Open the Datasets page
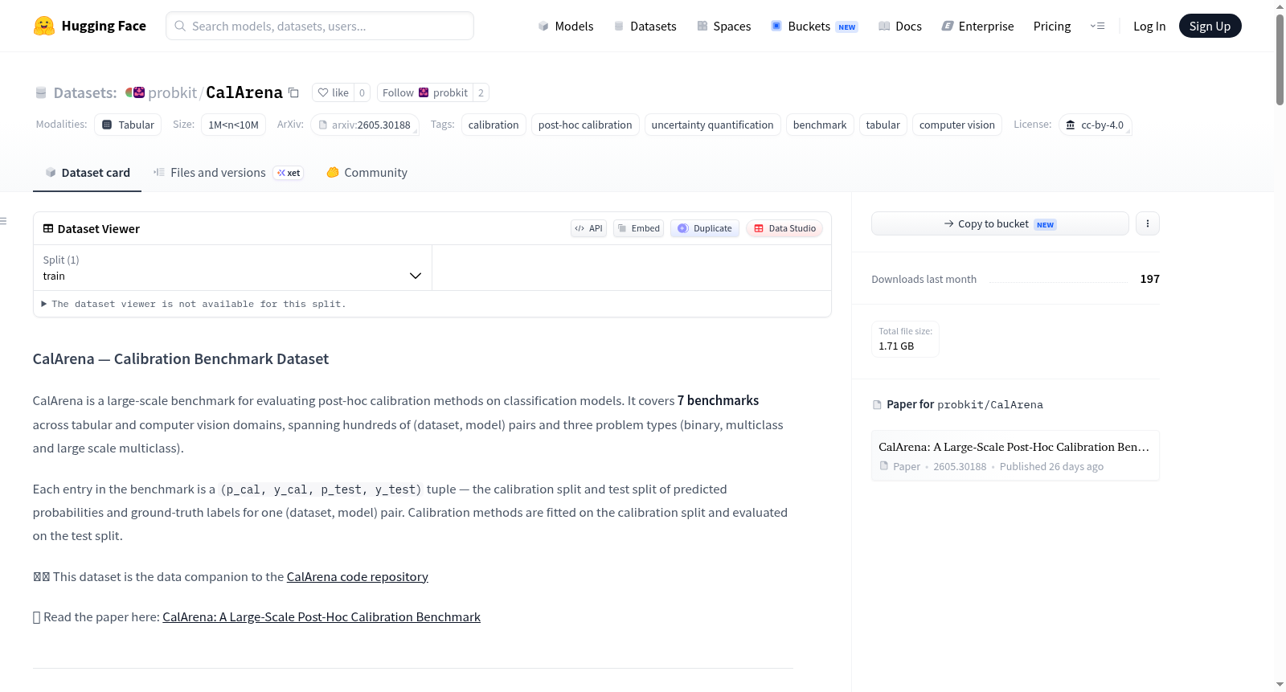Image resolution: width=1286 pixels, height=692 pixels. coord(645,26)
